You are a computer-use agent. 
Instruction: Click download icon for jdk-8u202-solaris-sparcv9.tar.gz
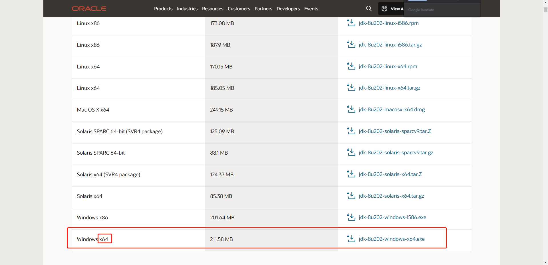pos(351,152)
